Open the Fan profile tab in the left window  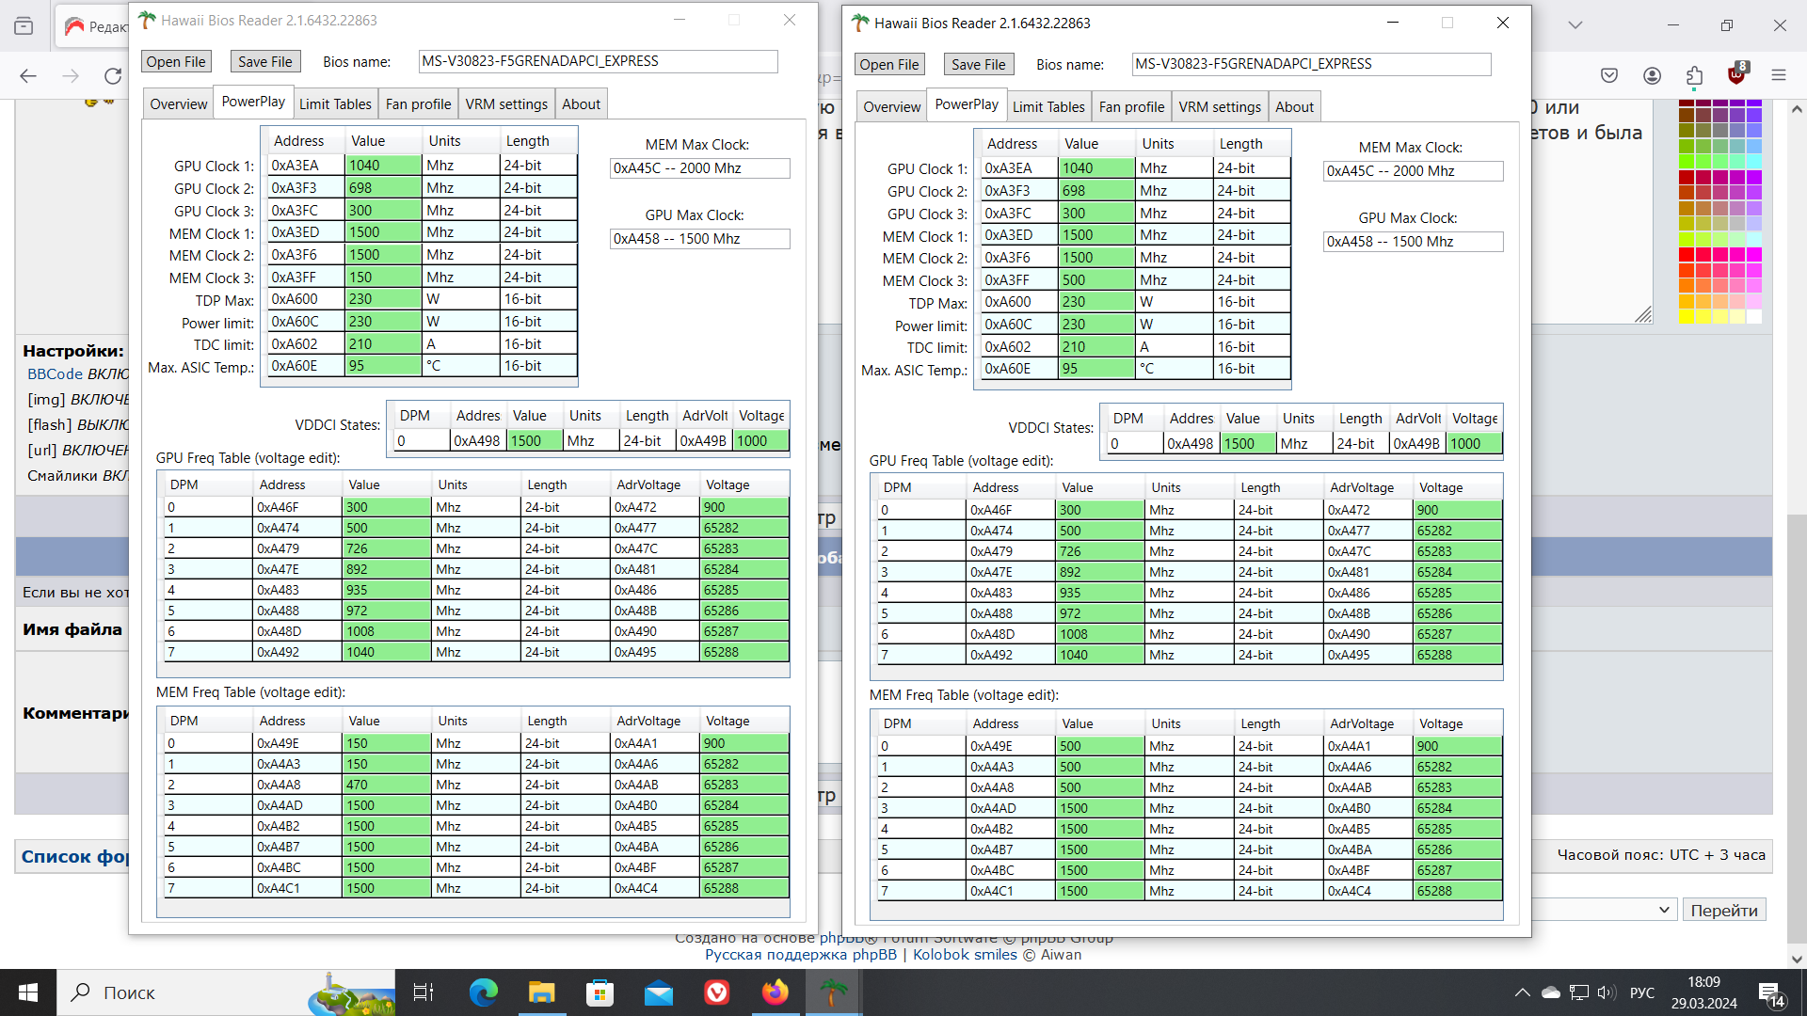tap(418, 104)
